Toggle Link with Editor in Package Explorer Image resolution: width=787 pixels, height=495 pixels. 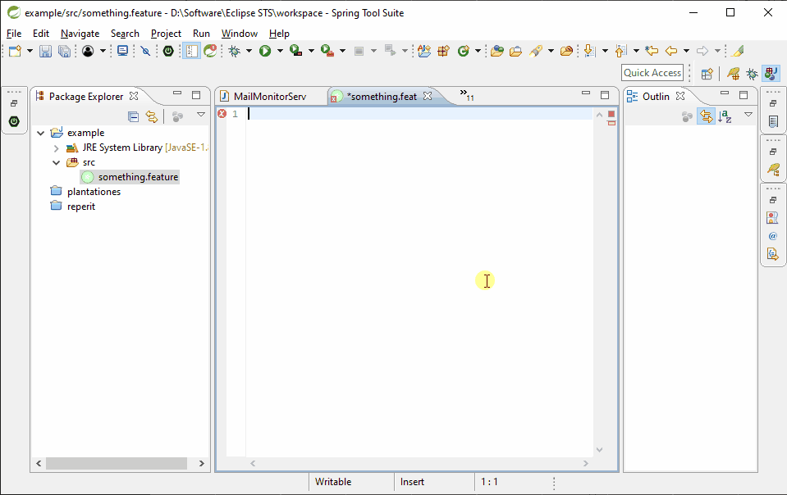click(x=151, y=116)
